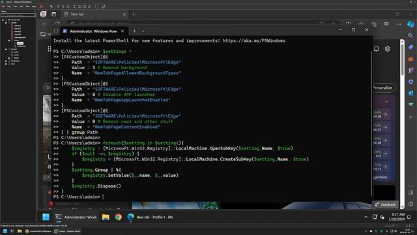417x235 pixels.
Task: Open the Windows Start menu in guest taskbar
Action: click(46, 217)
